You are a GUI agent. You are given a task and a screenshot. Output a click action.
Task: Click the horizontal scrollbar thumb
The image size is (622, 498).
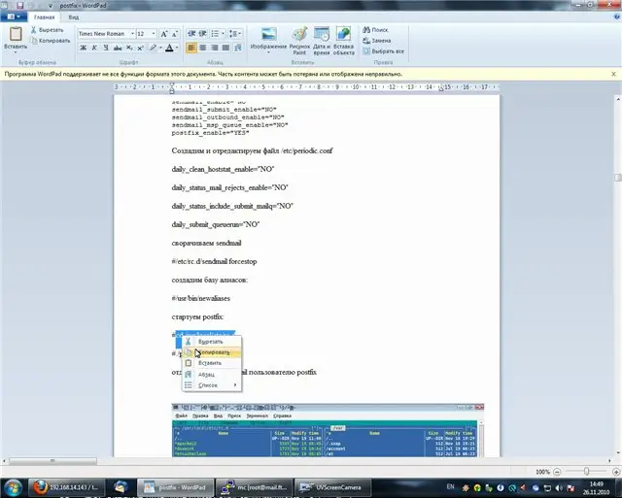52,461
